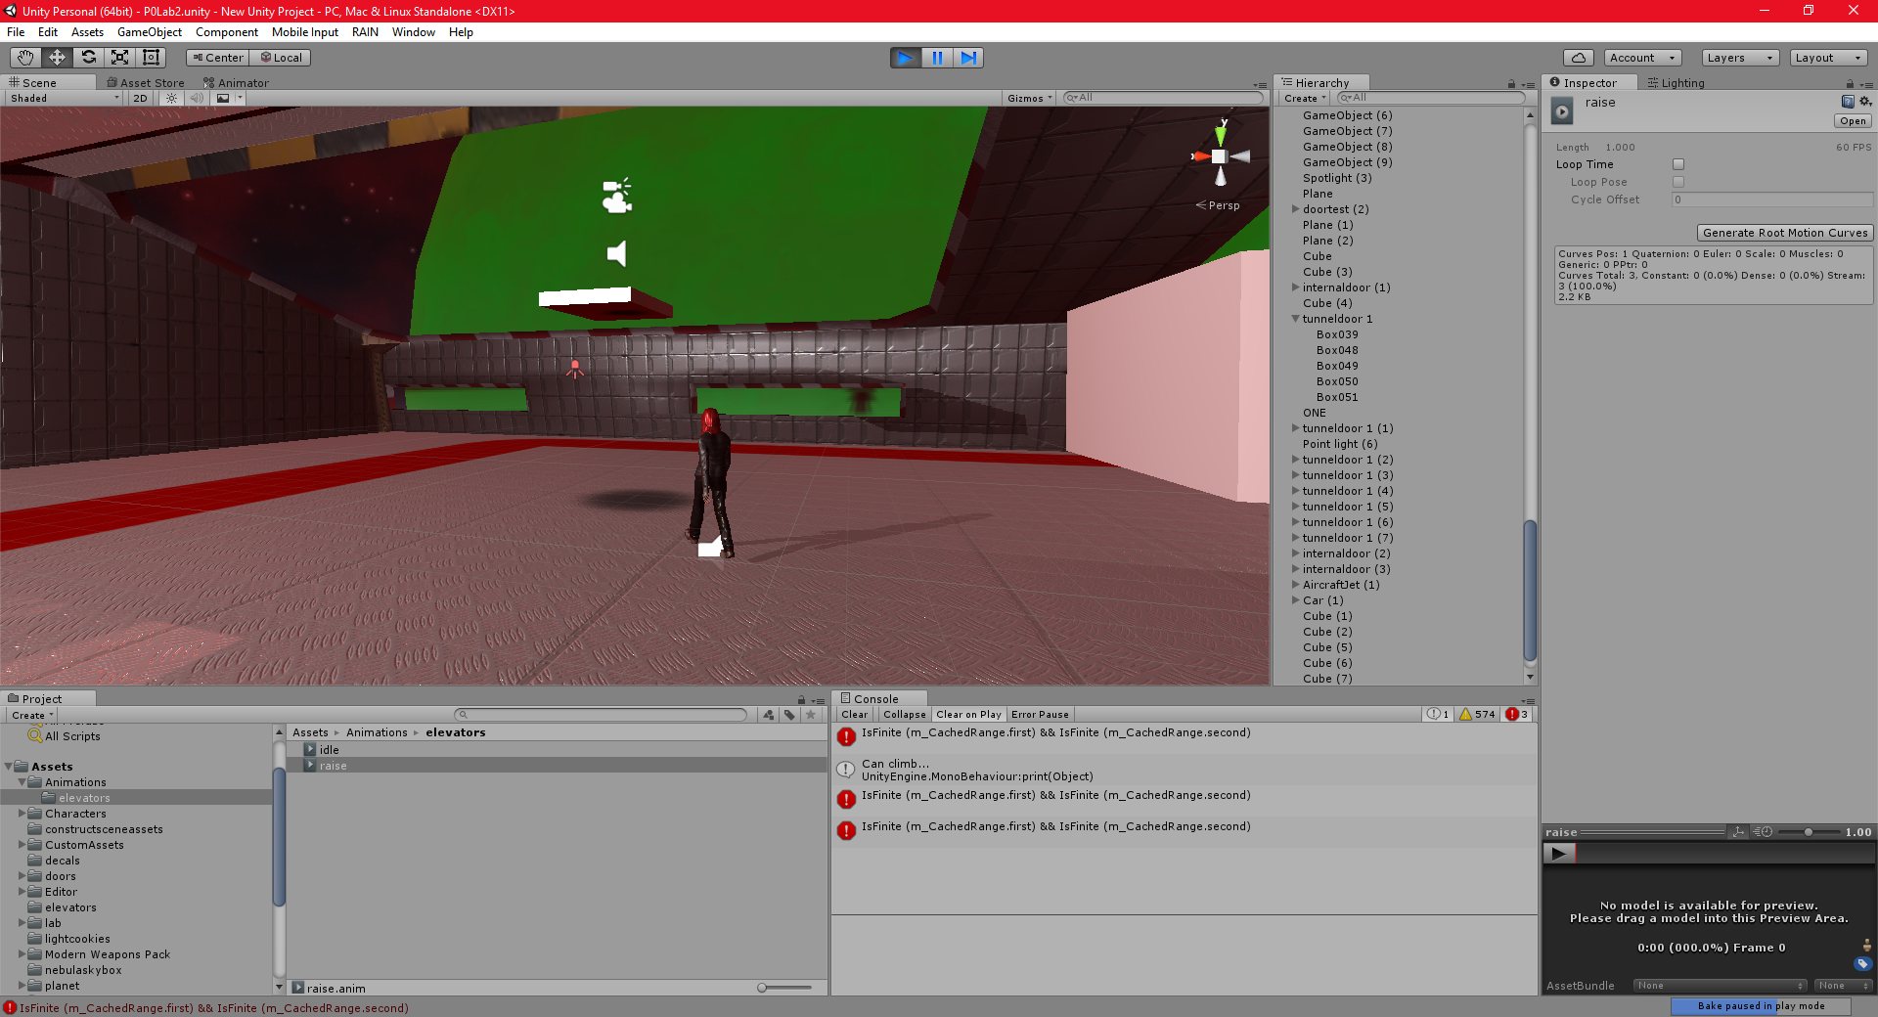
Task: Click Generate Root Motion Curves
Action: pyautogui.click(x=1785, y=233)
